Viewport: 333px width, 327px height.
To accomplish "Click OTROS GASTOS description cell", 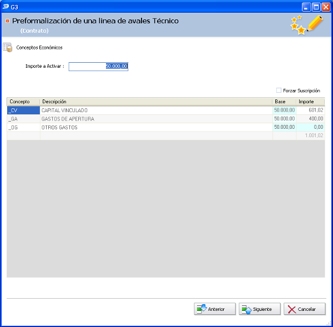I will [x=156, y=127].
